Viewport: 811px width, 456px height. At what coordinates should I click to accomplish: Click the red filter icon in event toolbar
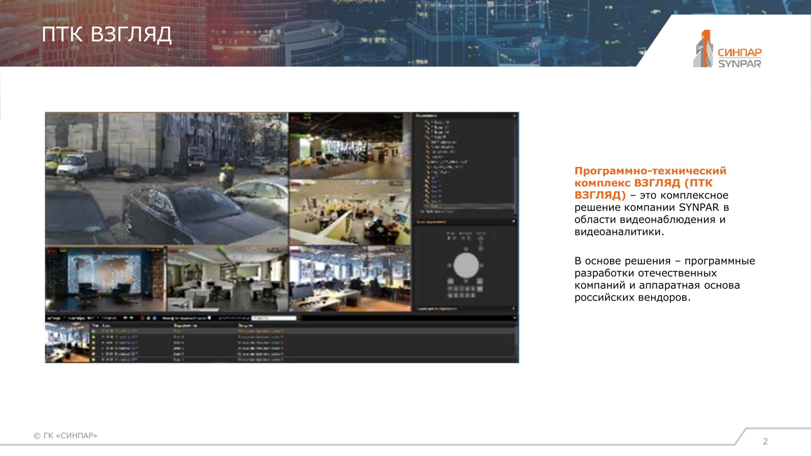coord(142,318)
